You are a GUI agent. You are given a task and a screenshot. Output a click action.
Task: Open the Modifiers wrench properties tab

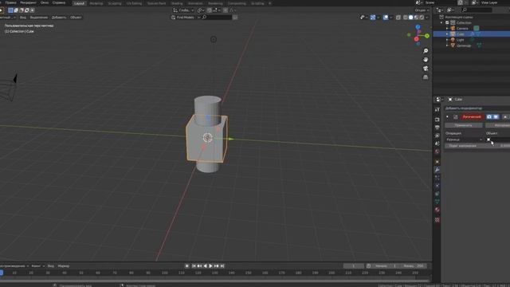click(437, 170)
